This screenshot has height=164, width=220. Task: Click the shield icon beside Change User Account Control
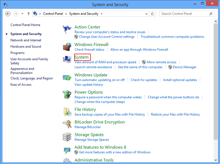(76, 37)
